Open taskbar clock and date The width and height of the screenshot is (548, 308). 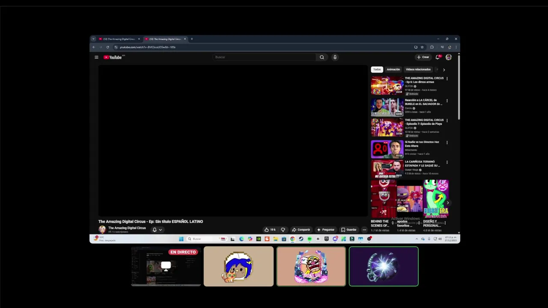click(450, 239)
